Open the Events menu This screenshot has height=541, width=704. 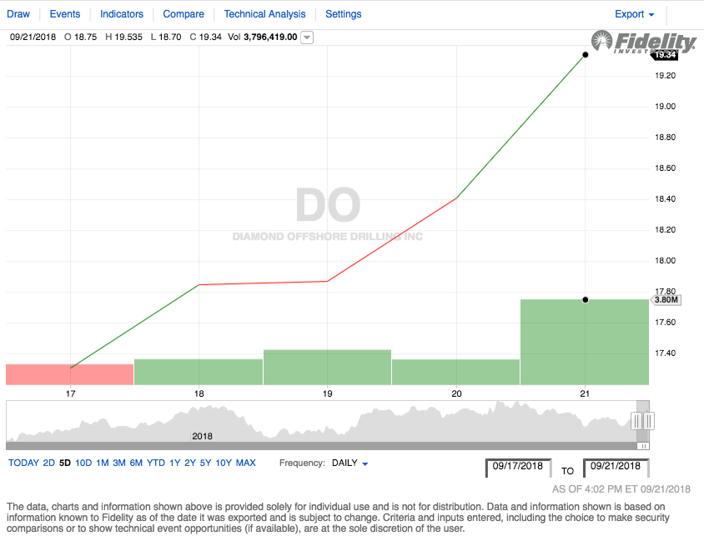[65, 14]
